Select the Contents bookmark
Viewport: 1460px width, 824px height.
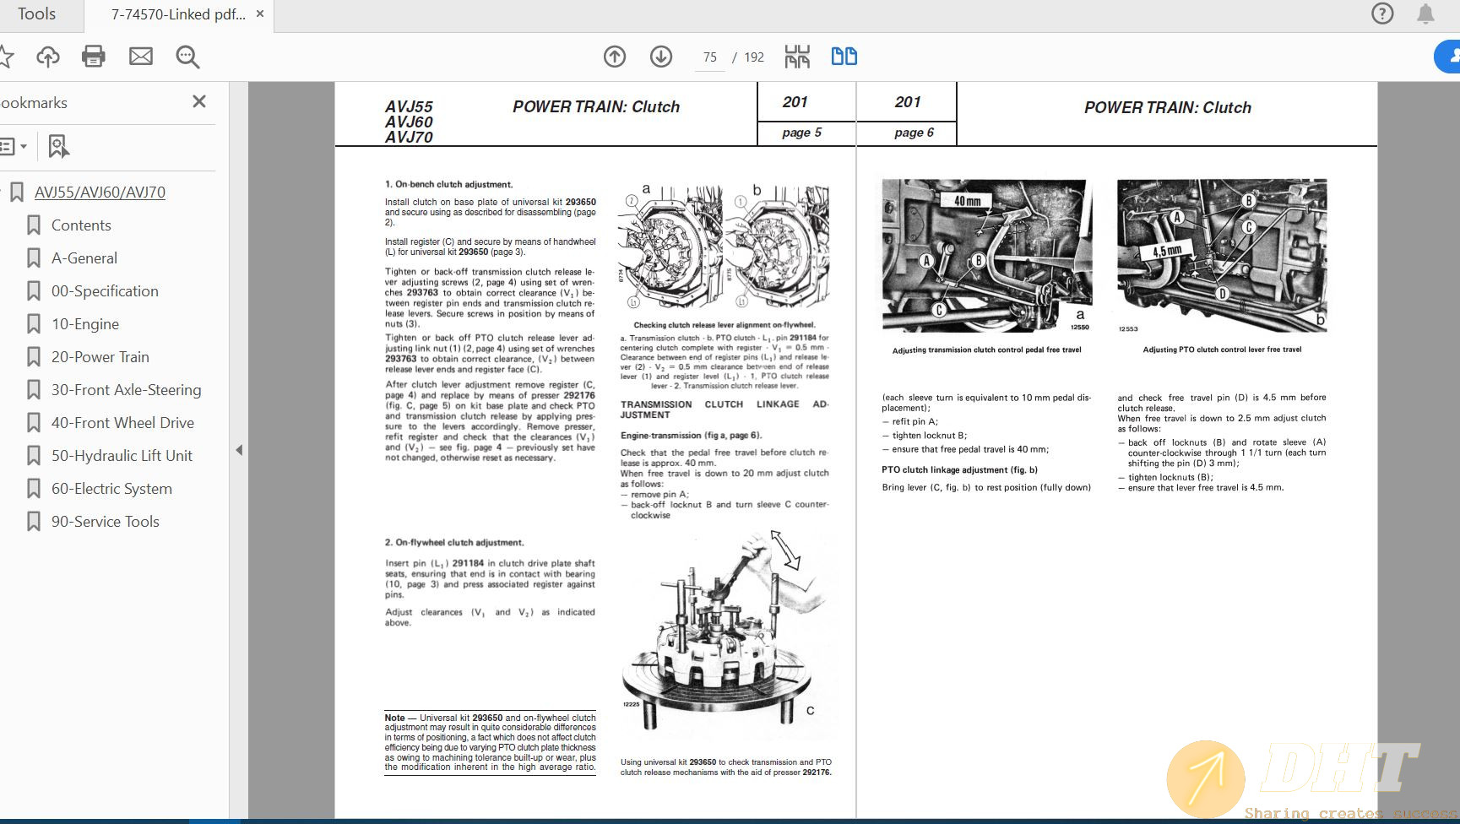click(x=81, y=225)
